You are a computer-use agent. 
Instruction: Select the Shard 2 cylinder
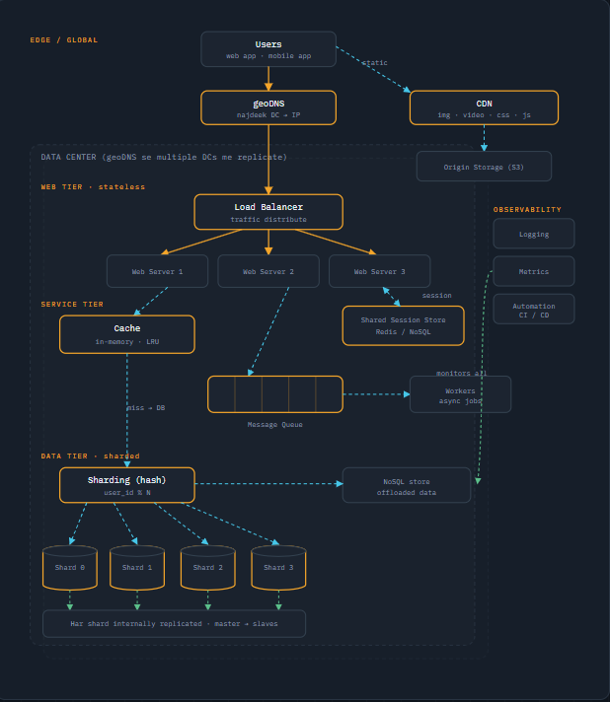(208, 568)
